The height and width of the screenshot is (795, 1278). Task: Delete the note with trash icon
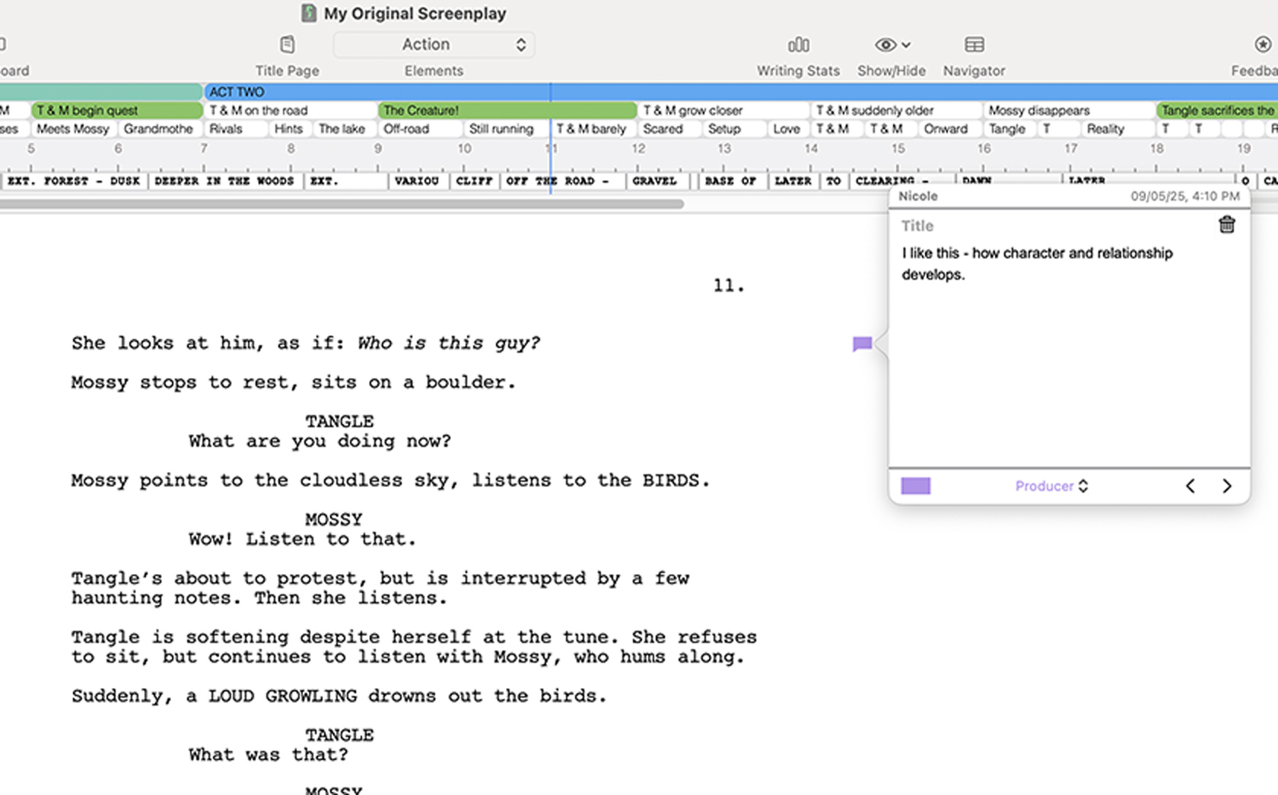pyautogui.click(x=1226, y=225)
